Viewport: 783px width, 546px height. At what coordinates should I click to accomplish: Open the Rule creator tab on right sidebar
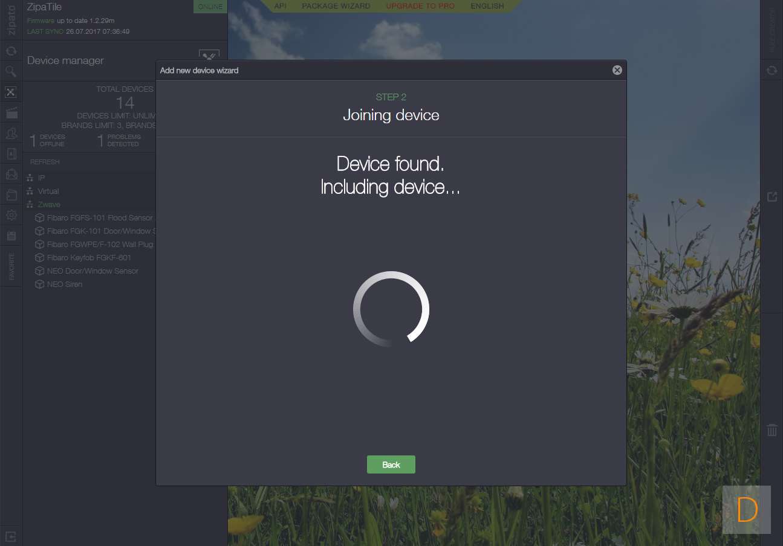(x=772, y=30)
